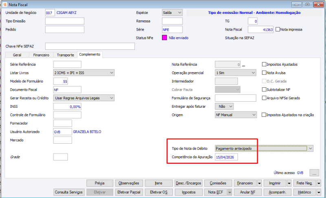Image resolution: width=326 pixels, height=198 pixels.
Task: Click the Efetivar Parcial button
Action: (x=129, y=192)
